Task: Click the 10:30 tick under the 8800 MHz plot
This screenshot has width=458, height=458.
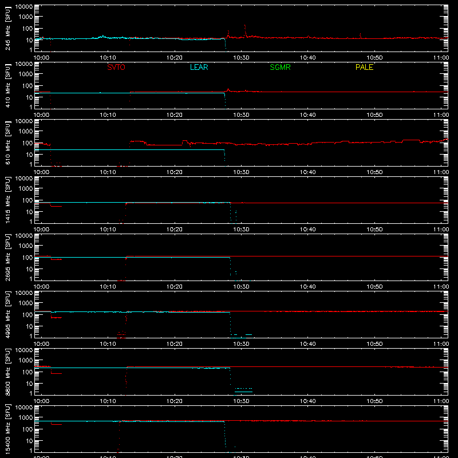Action: pos(241,401)
